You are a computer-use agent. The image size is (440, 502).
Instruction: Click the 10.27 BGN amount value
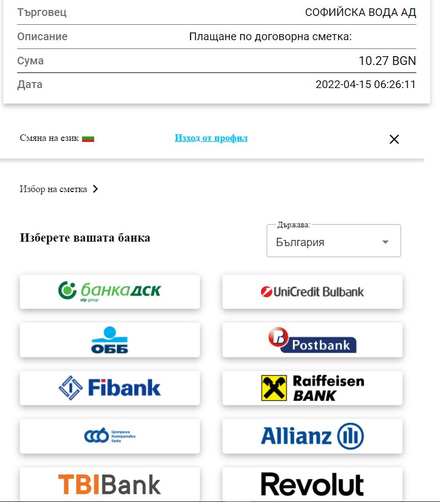(387, 61)
